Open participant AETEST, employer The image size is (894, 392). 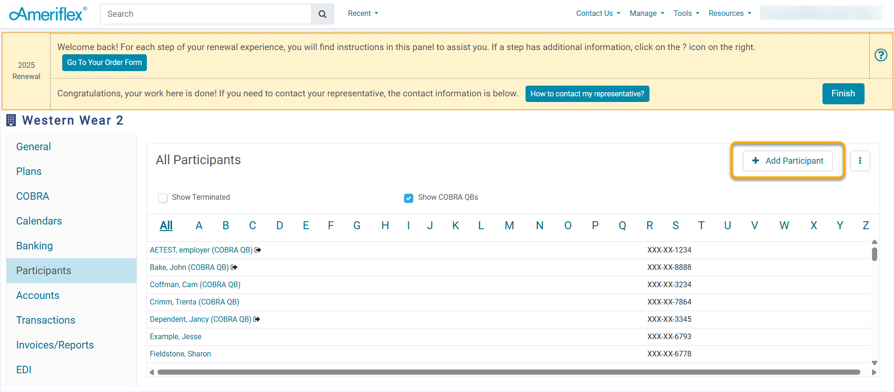(201, 250)
